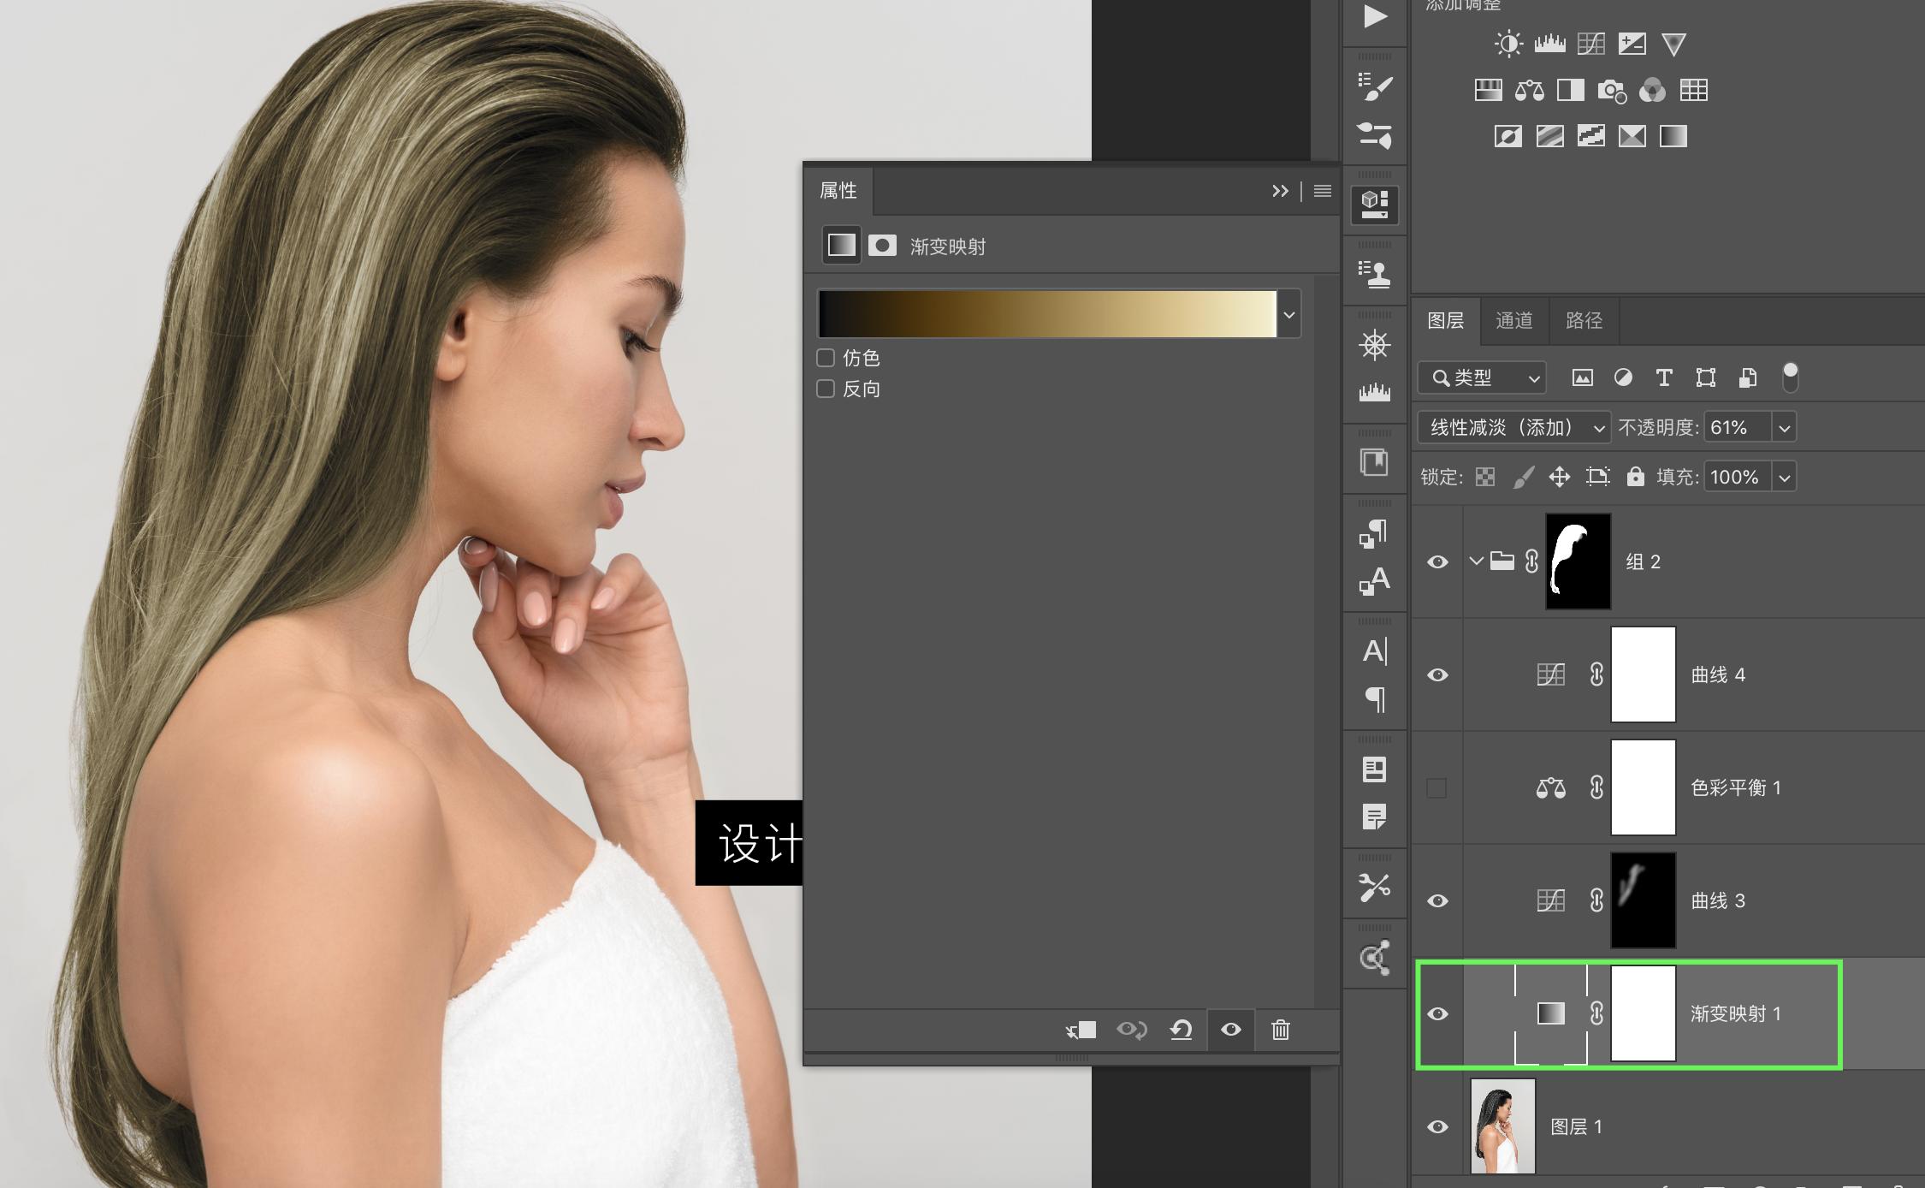Image resolution: width=1925 pixels, height=1188 pixels.
Task: Add a Color Balance adjustment from the adjustments panel
Action: pos(1529,90)
